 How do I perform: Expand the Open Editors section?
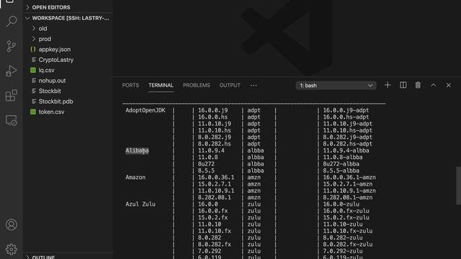67,7
